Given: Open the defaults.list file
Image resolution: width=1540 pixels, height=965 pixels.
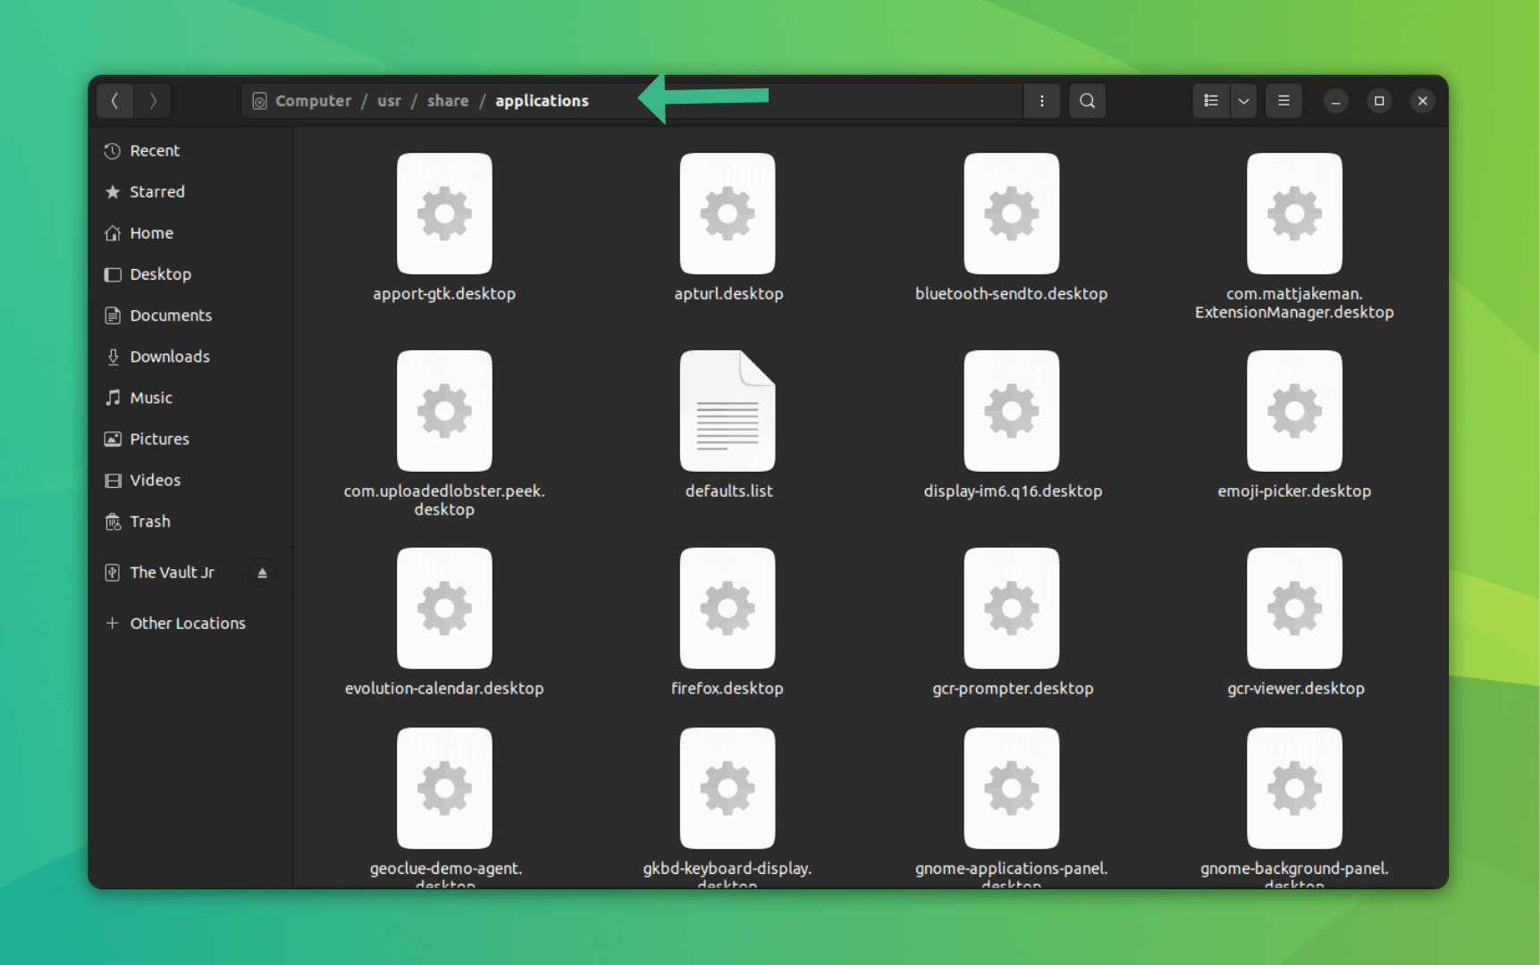Looking at the screenshot, I should point(727,411).
